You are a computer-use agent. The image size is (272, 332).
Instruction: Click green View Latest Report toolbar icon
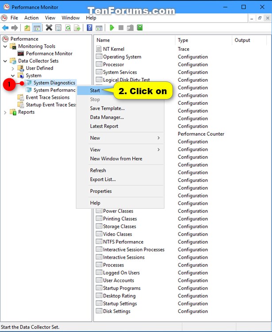pos(140,27)
